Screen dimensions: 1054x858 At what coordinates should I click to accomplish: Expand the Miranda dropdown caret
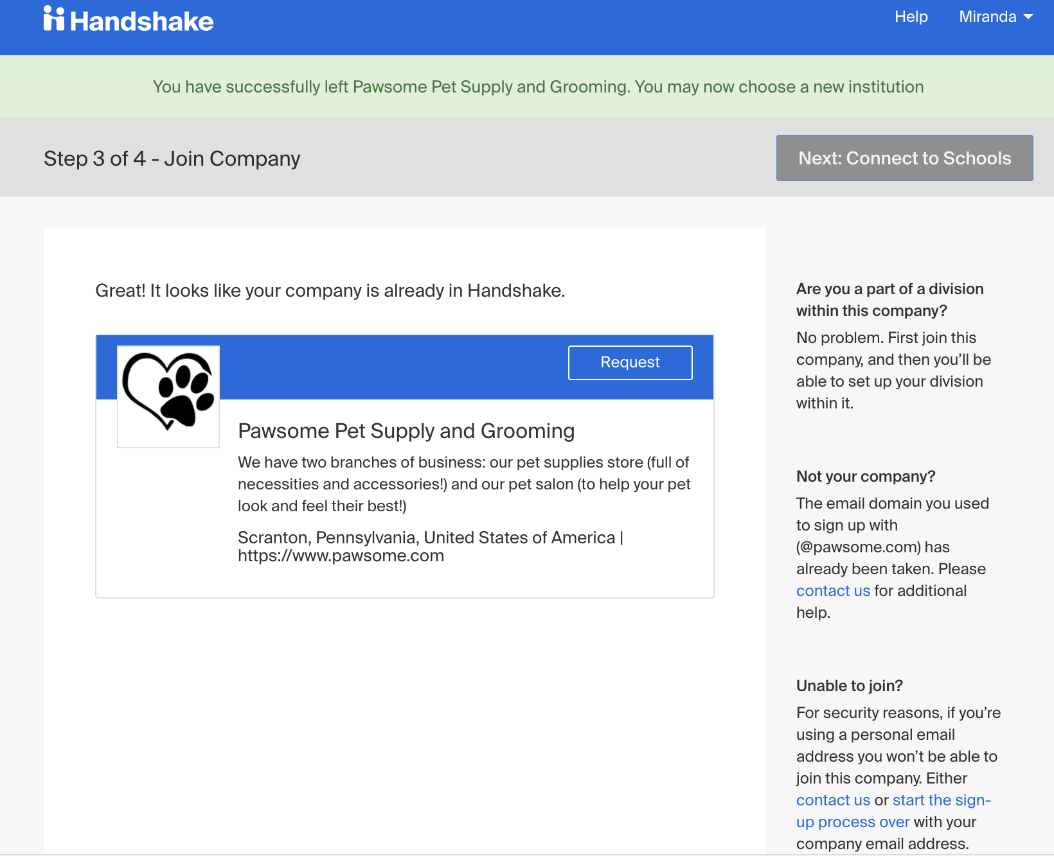coord(1028,17)
